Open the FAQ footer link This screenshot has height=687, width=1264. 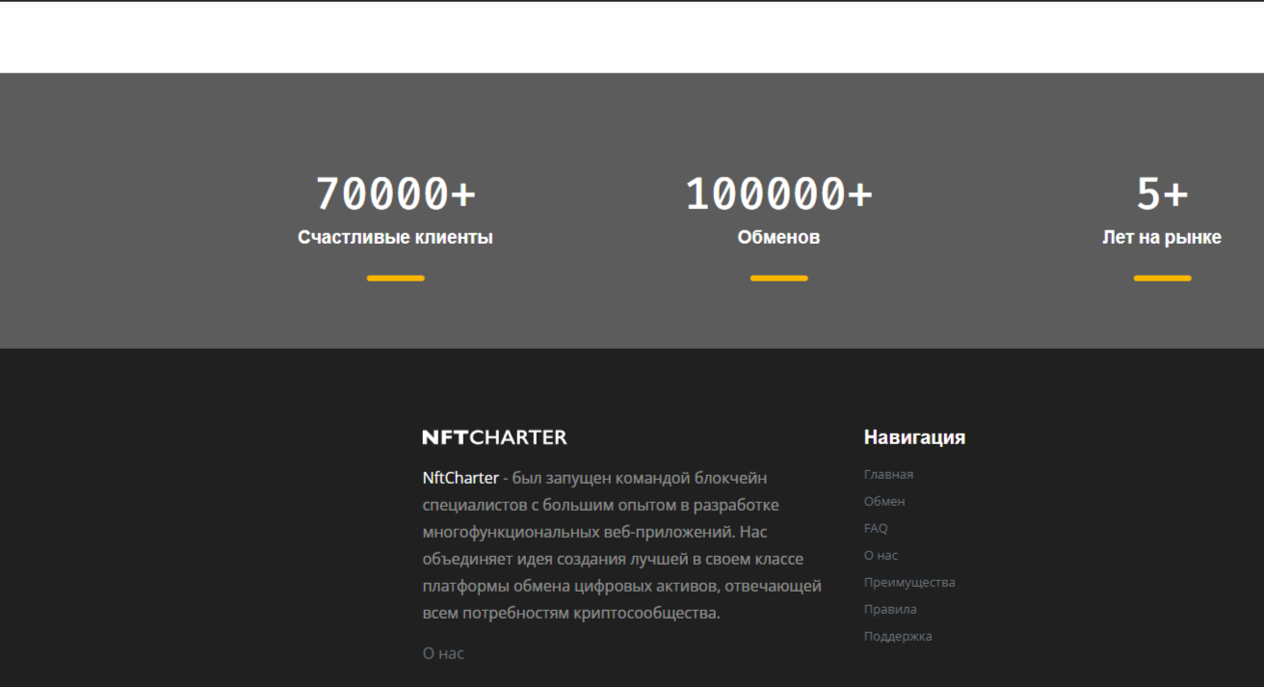tap(876, 528)
